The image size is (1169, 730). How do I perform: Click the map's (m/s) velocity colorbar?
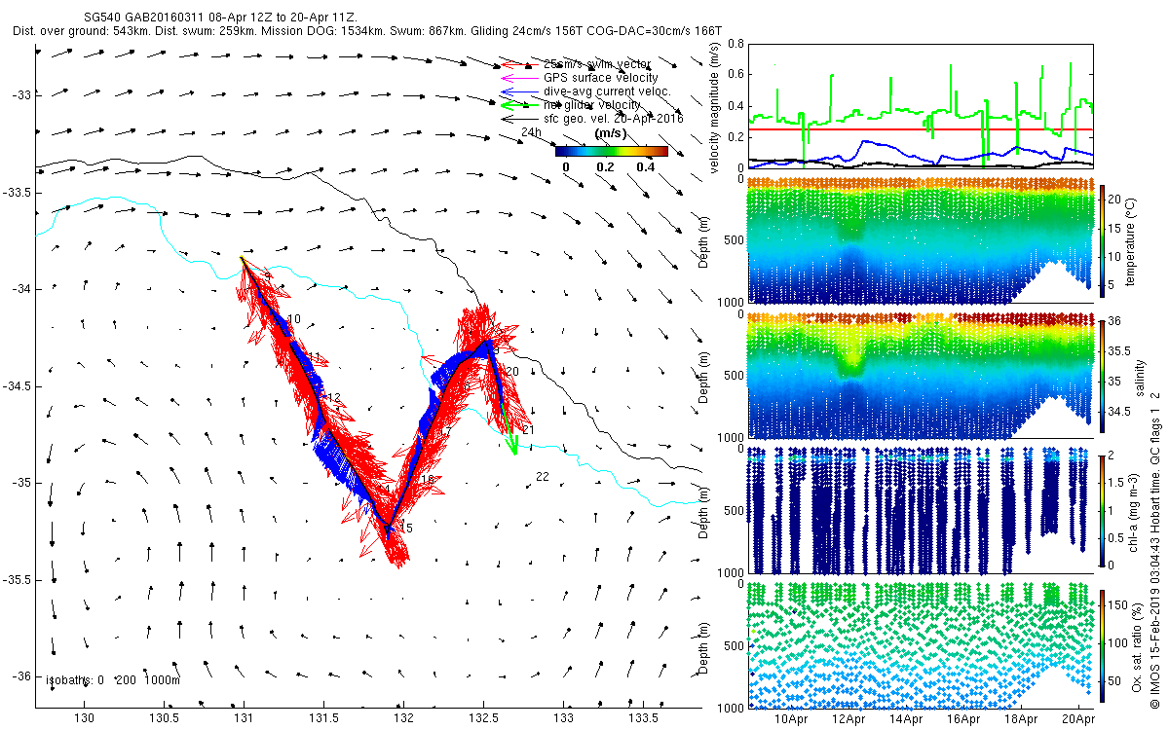pos(612,151)
